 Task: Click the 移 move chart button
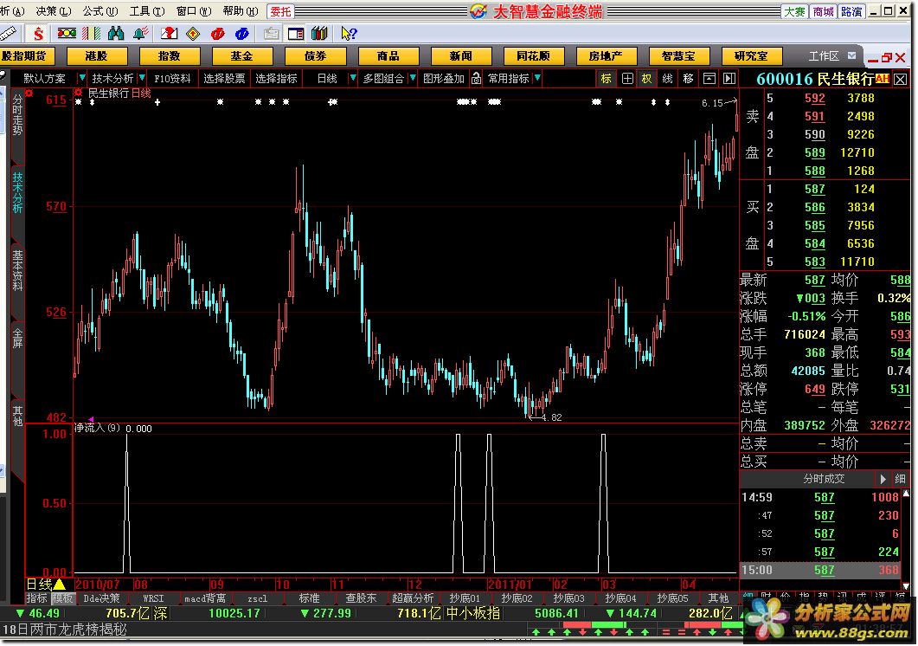tap(689, 78)
